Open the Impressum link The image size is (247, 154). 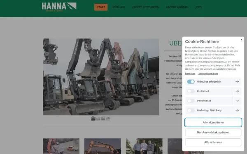point(190,74)
